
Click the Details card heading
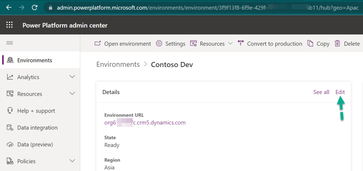click(x=111, y=92)
